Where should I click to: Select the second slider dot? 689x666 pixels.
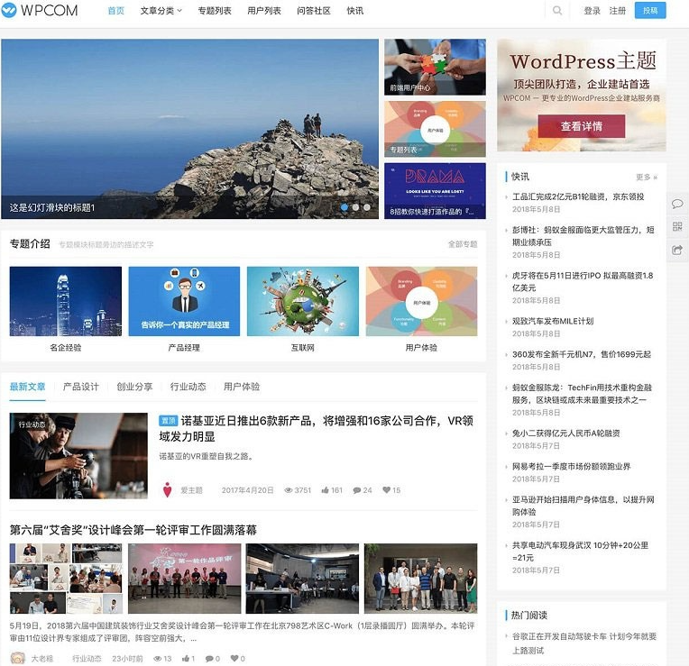355,207
